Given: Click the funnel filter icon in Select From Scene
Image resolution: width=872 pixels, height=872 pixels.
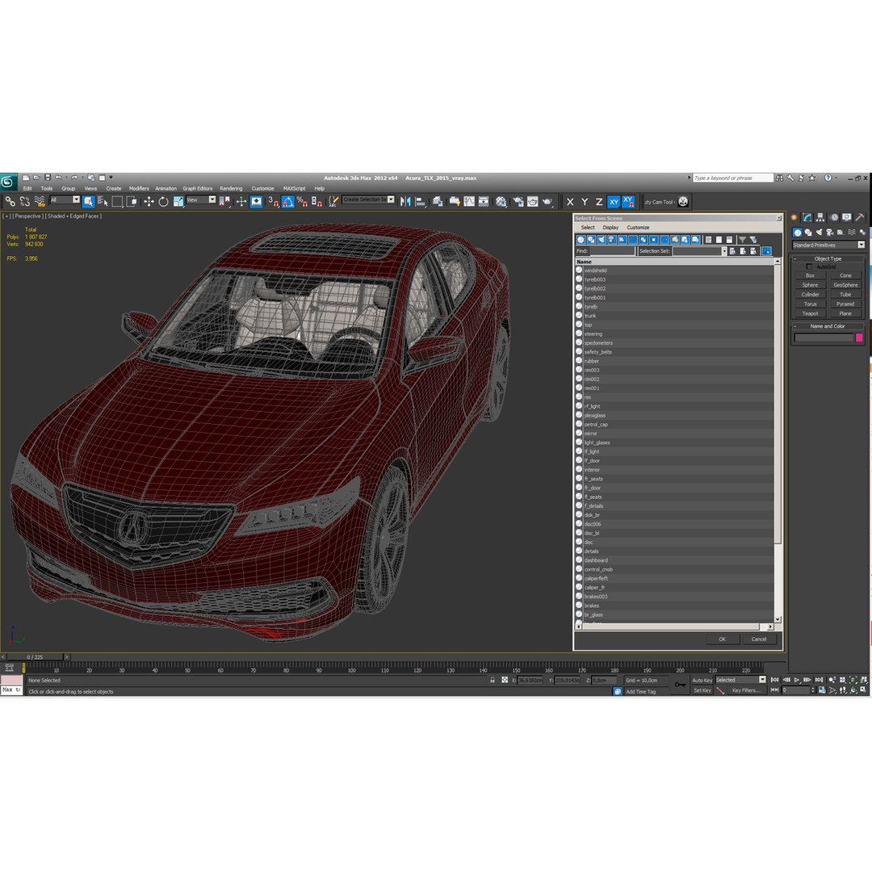Looking at the screenshot, I should coord(742,240).
